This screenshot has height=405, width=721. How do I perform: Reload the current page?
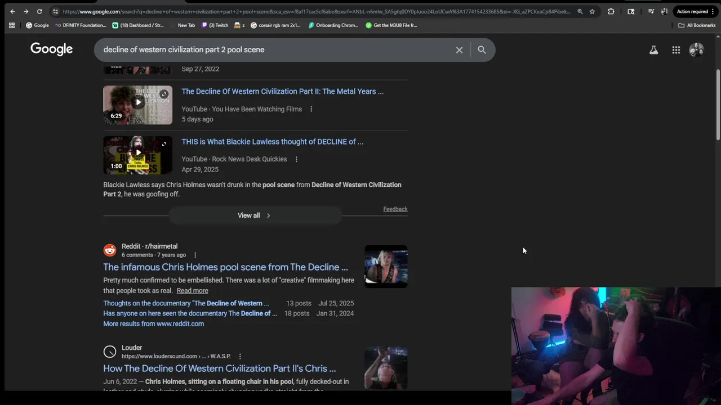39,11
